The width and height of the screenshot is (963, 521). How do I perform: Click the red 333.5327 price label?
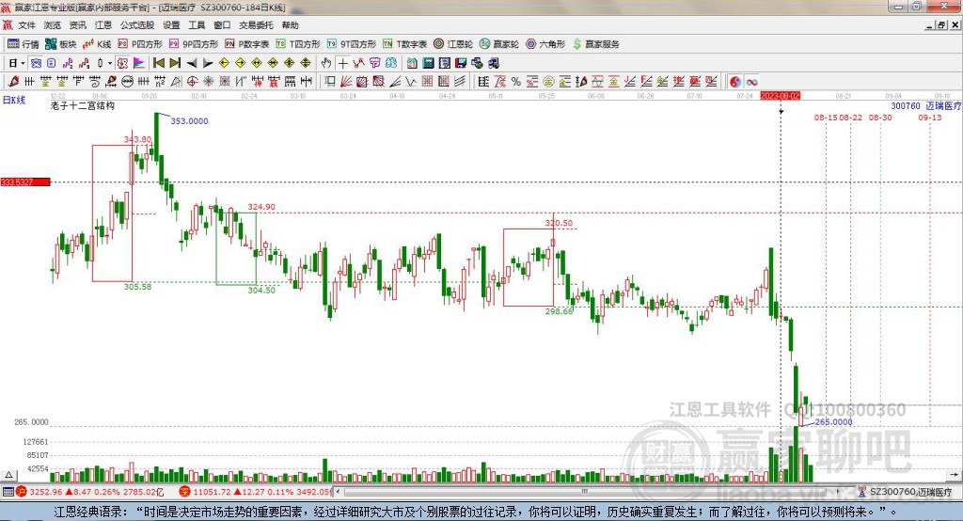click(25, 182)
